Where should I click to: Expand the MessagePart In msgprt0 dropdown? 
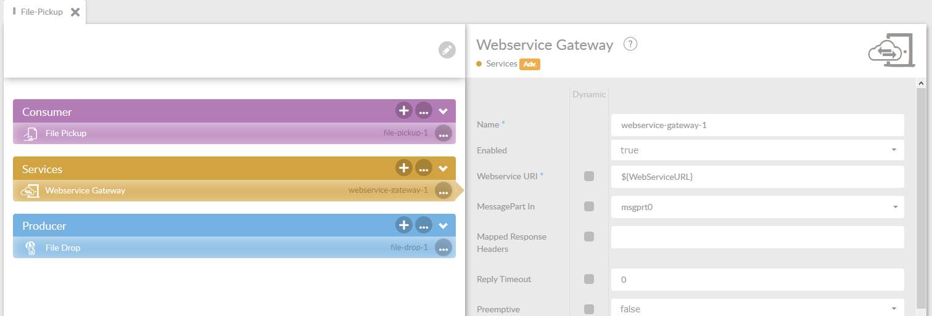point(757,207)
